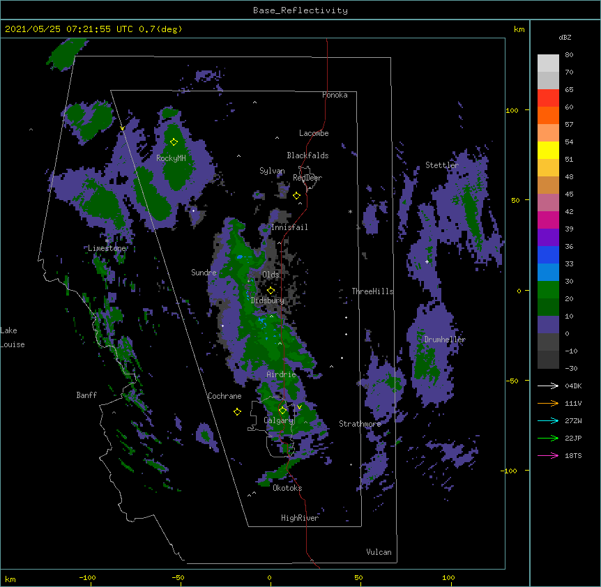Click the green 22JP arrow in legend

(548, 438)
